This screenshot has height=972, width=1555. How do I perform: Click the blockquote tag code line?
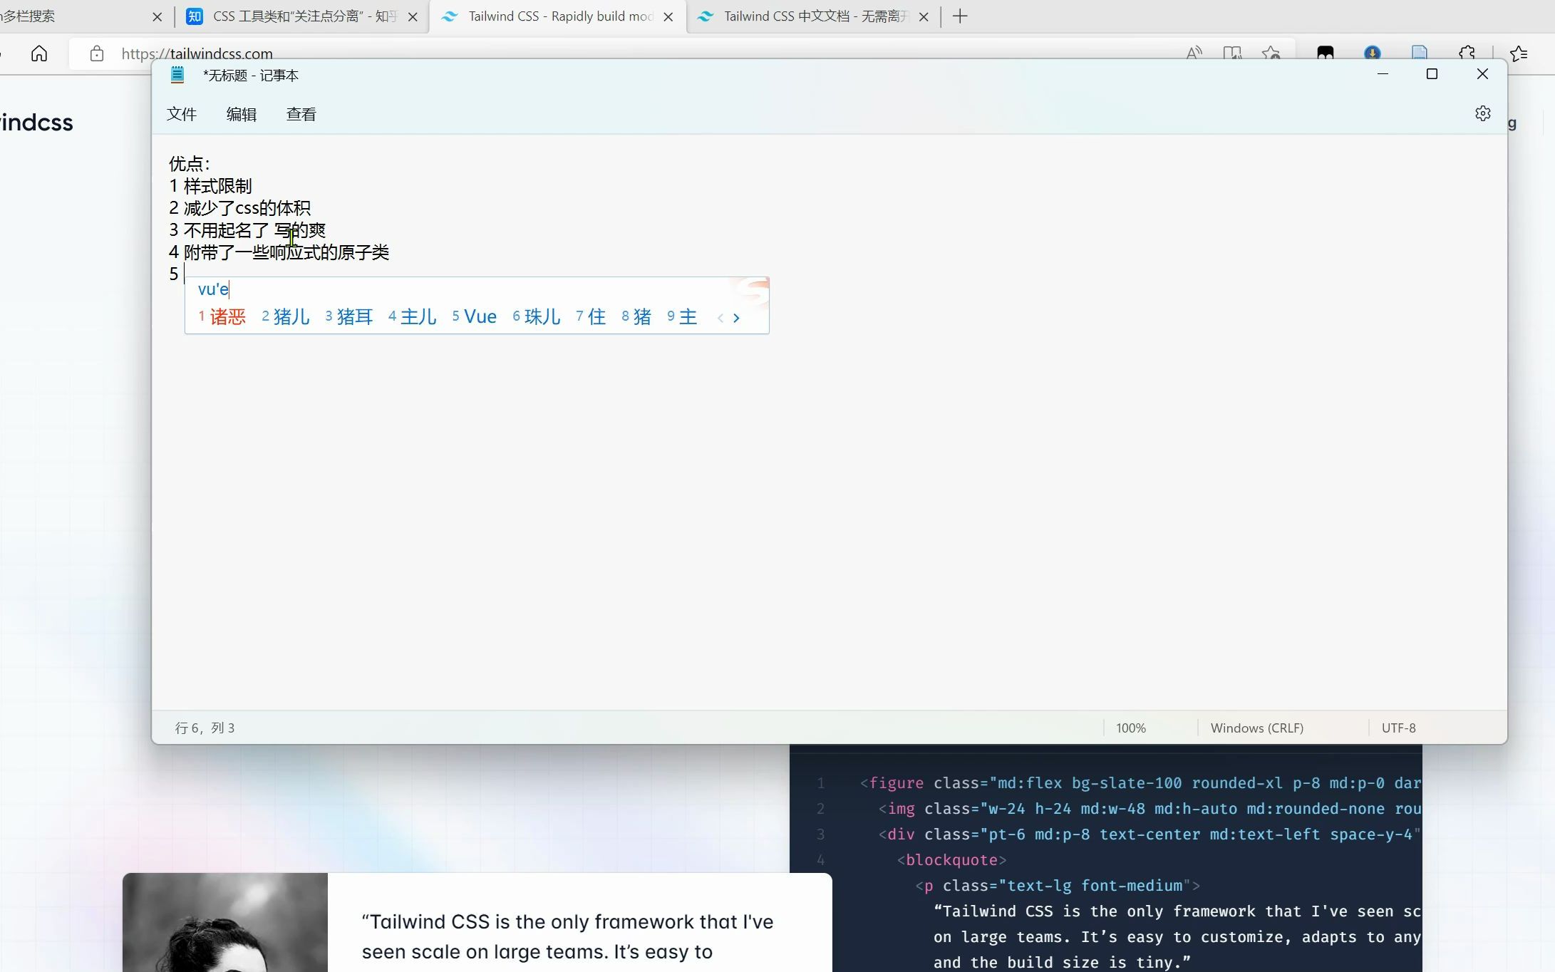(x=951, y=860)
